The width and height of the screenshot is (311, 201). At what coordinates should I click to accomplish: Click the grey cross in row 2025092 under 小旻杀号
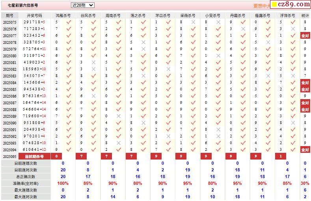(x=218, y=137)
